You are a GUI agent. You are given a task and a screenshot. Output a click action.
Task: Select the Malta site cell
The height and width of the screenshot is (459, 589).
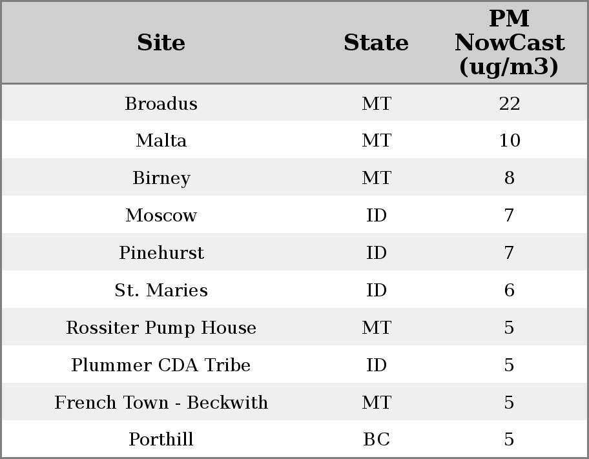[161, 141]
